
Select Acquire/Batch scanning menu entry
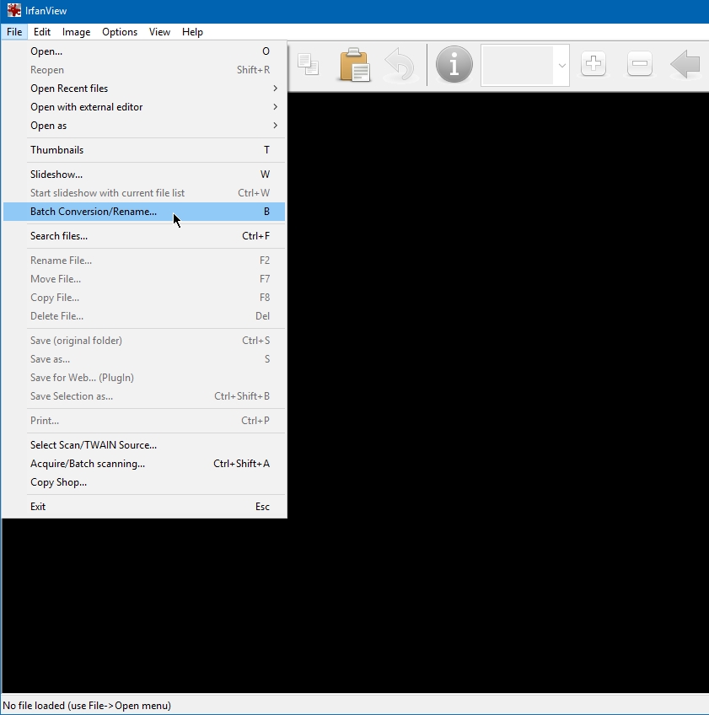(88, 464)
